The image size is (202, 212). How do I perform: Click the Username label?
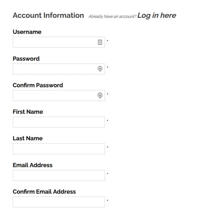tap(27, 32)
